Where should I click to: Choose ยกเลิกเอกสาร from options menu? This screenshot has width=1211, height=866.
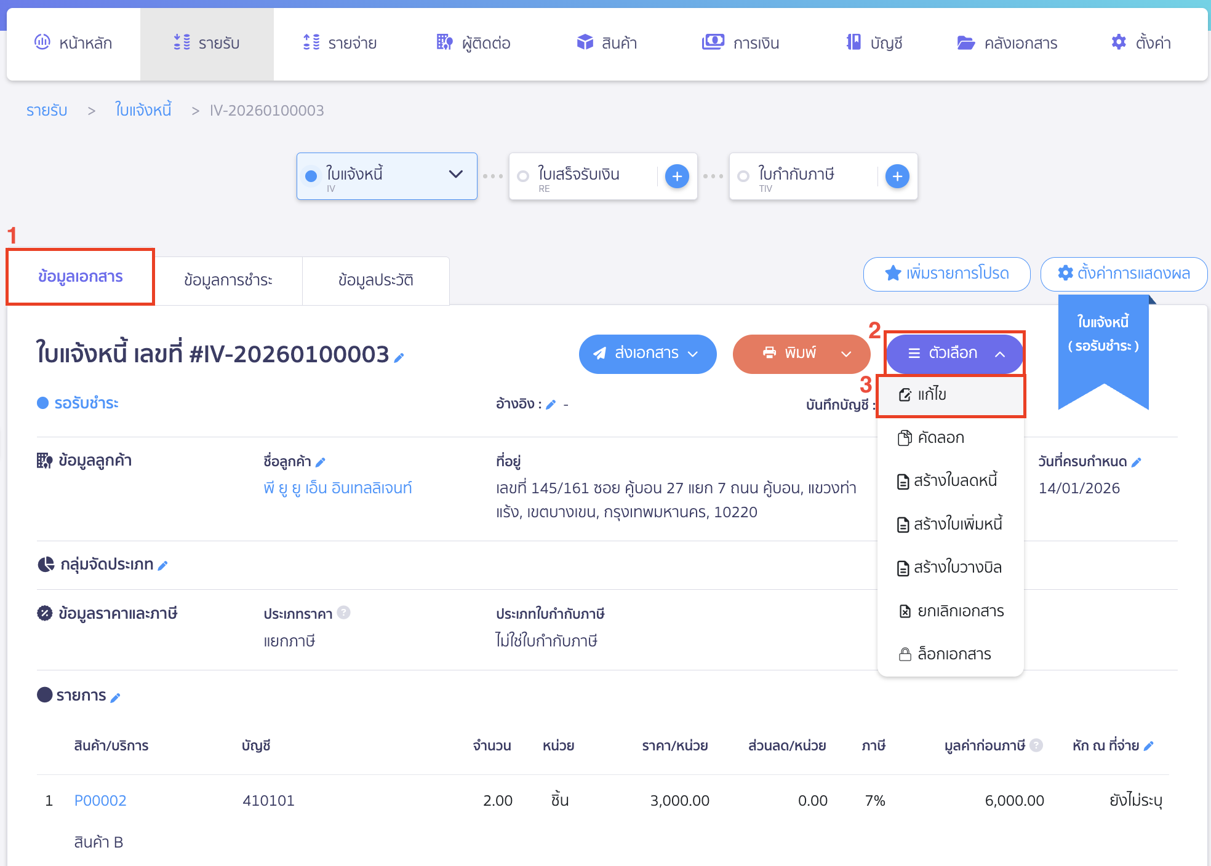pos(951,611)
